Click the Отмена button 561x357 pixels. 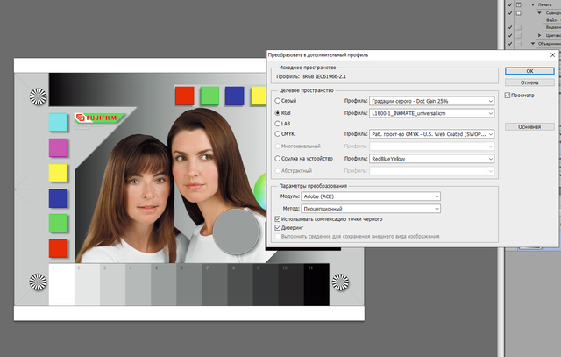(529, 82)
